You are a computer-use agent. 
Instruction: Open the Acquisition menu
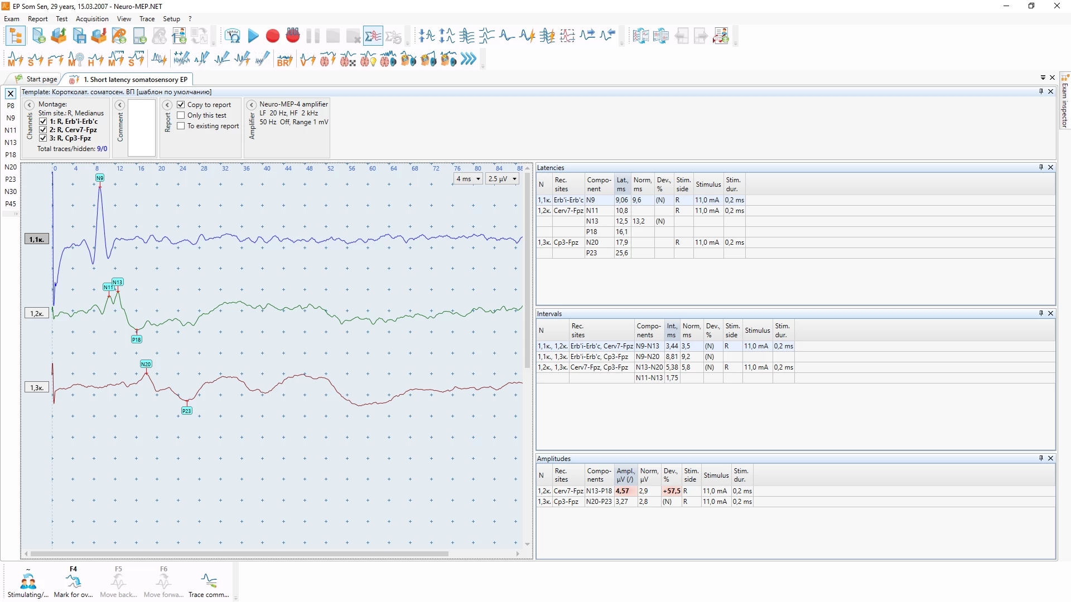point(92,19)
